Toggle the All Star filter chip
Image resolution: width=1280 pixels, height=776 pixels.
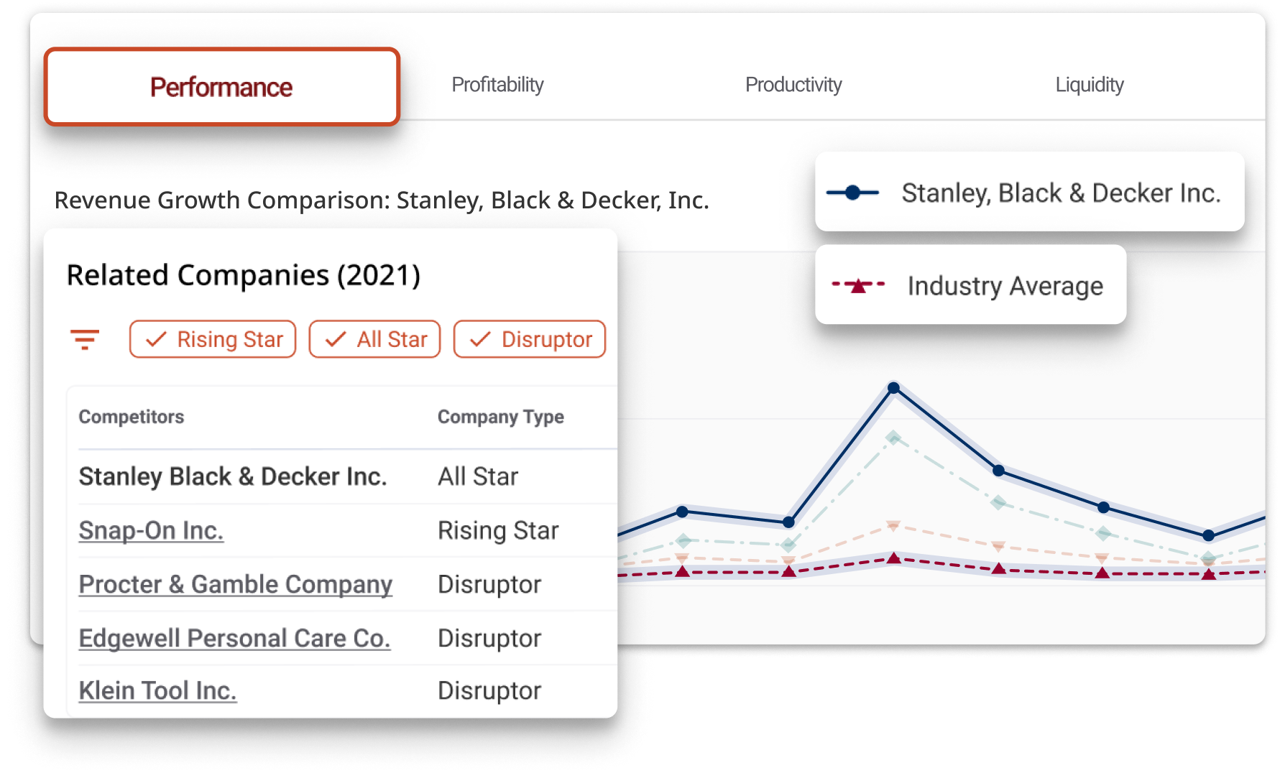pos(374,339)
